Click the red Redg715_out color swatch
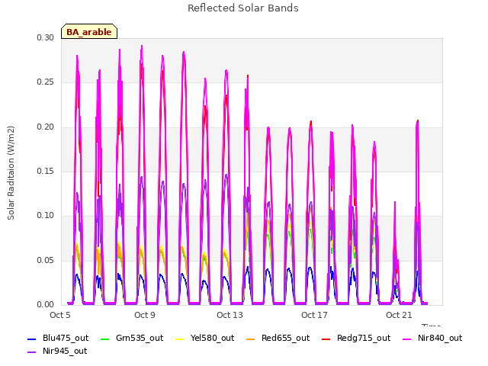 (x=326, y=339)
